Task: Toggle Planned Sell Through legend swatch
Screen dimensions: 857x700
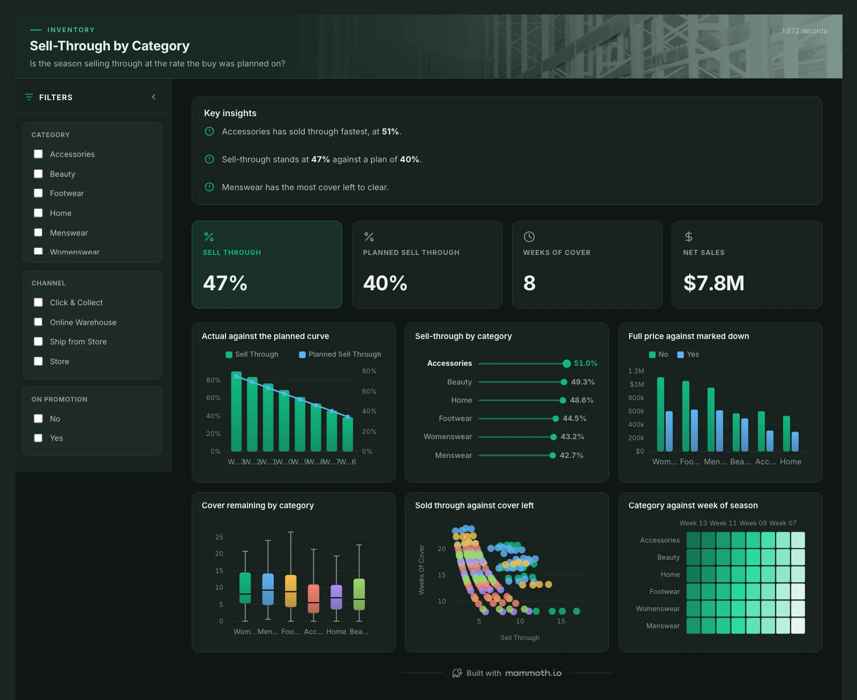Action: (x=302, y=355)
